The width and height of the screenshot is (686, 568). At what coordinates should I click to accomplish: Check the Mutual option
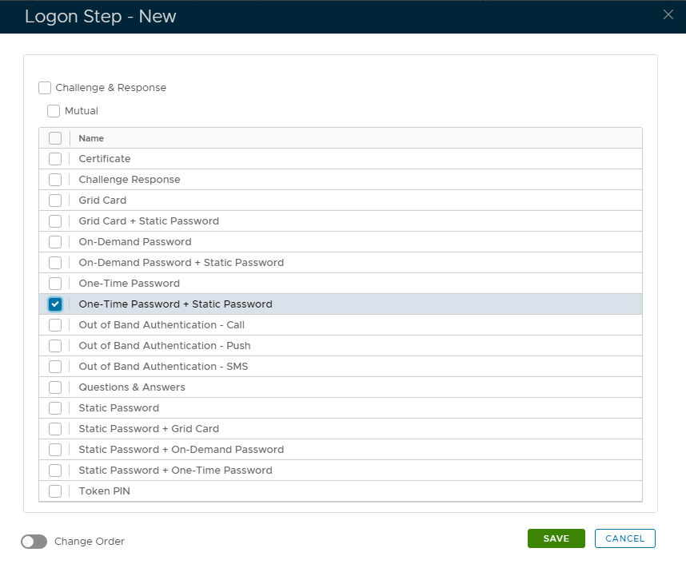[54, 111]
